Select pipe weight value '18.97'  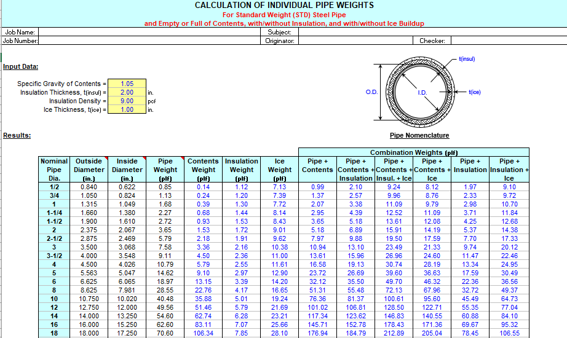(x=165, y=281)
